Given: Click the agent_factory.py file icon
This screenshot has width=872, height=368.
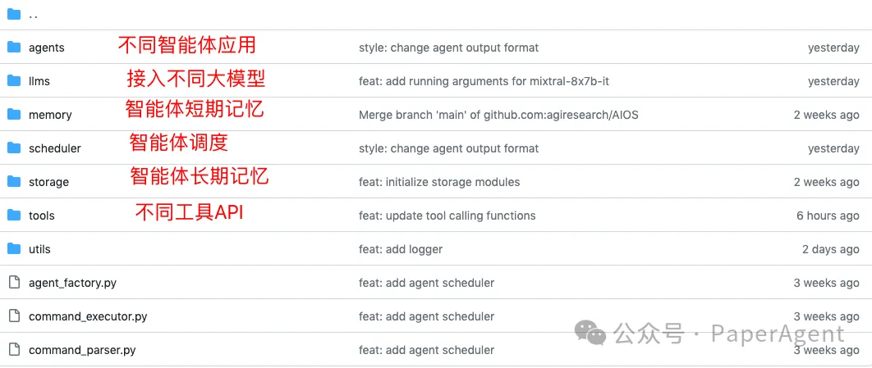Looking at the screenshot, I should (13, 283).
